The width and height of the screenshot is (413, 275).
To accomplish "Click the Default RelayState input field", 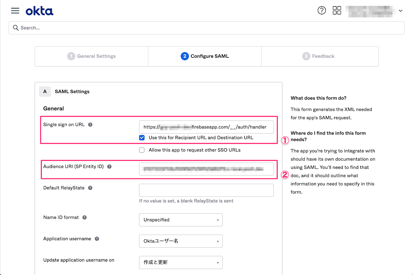I will coord(206,190).
